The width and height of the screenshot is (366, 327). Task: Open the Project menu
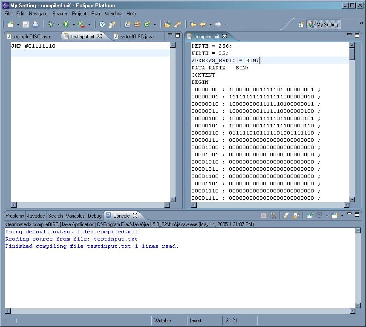[79, 14]
